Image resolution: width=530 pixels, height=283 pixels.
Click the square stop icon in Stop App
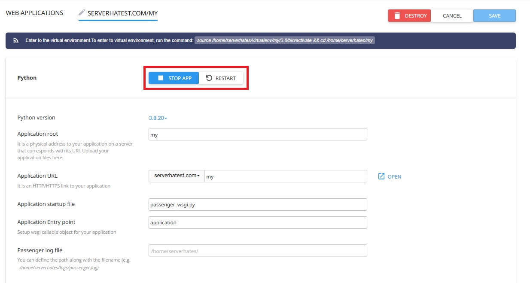point(161,78)
